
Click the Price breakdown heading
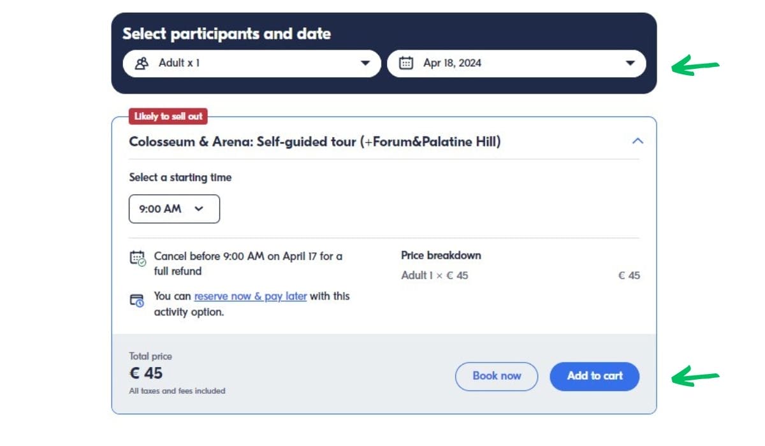pos(441,255)
